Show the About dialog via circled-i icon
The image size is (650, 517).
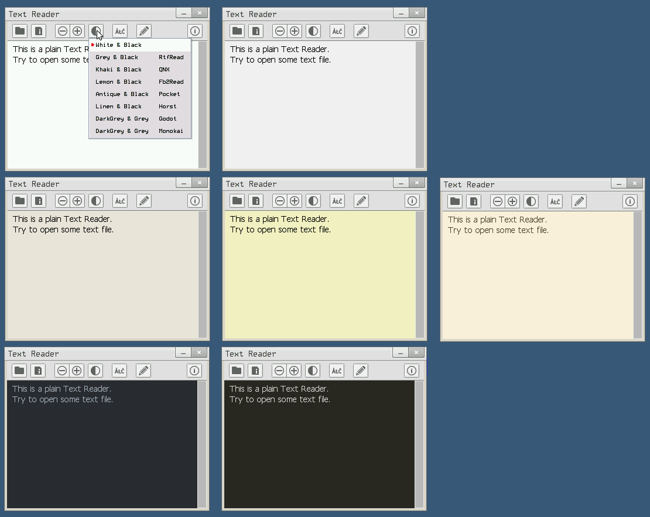195,30
